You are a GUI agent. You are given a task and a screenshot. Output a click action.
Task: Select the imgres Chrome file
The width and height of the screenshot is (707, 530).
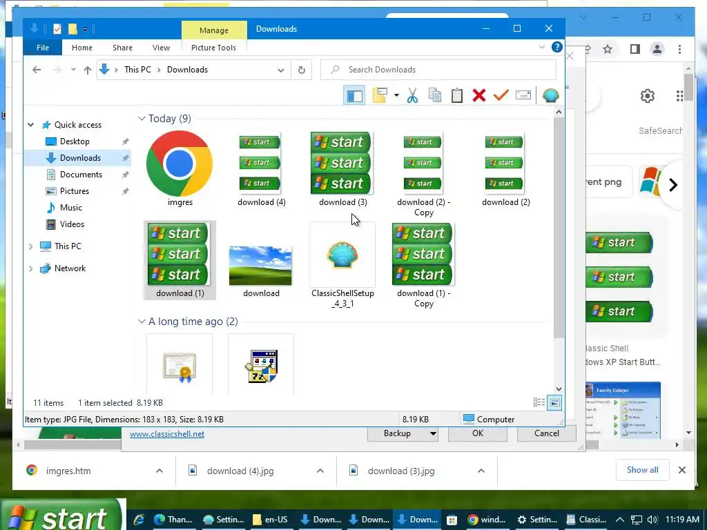180,168
